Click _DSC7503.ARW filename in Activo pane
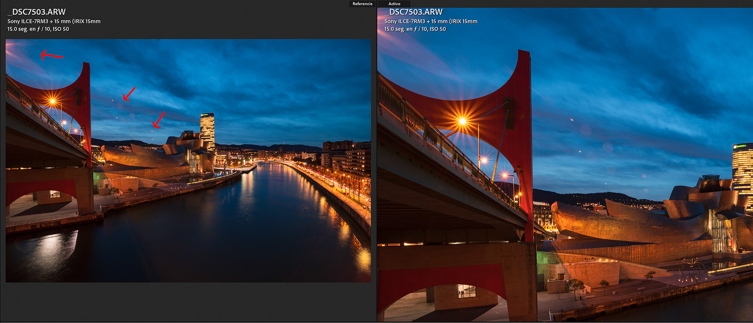The image size is (753, 323). coord(414,12)
